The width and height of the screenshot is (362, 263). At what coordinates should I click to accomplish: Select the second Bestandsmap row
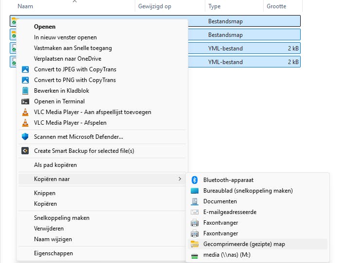[243, 35]
